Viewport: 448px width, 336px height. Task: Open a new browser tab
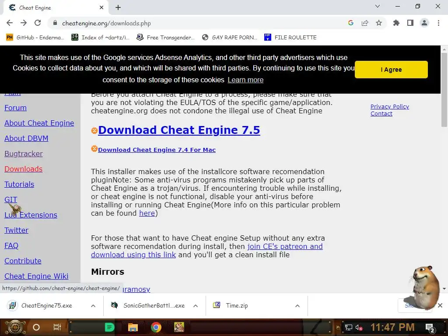118,8
